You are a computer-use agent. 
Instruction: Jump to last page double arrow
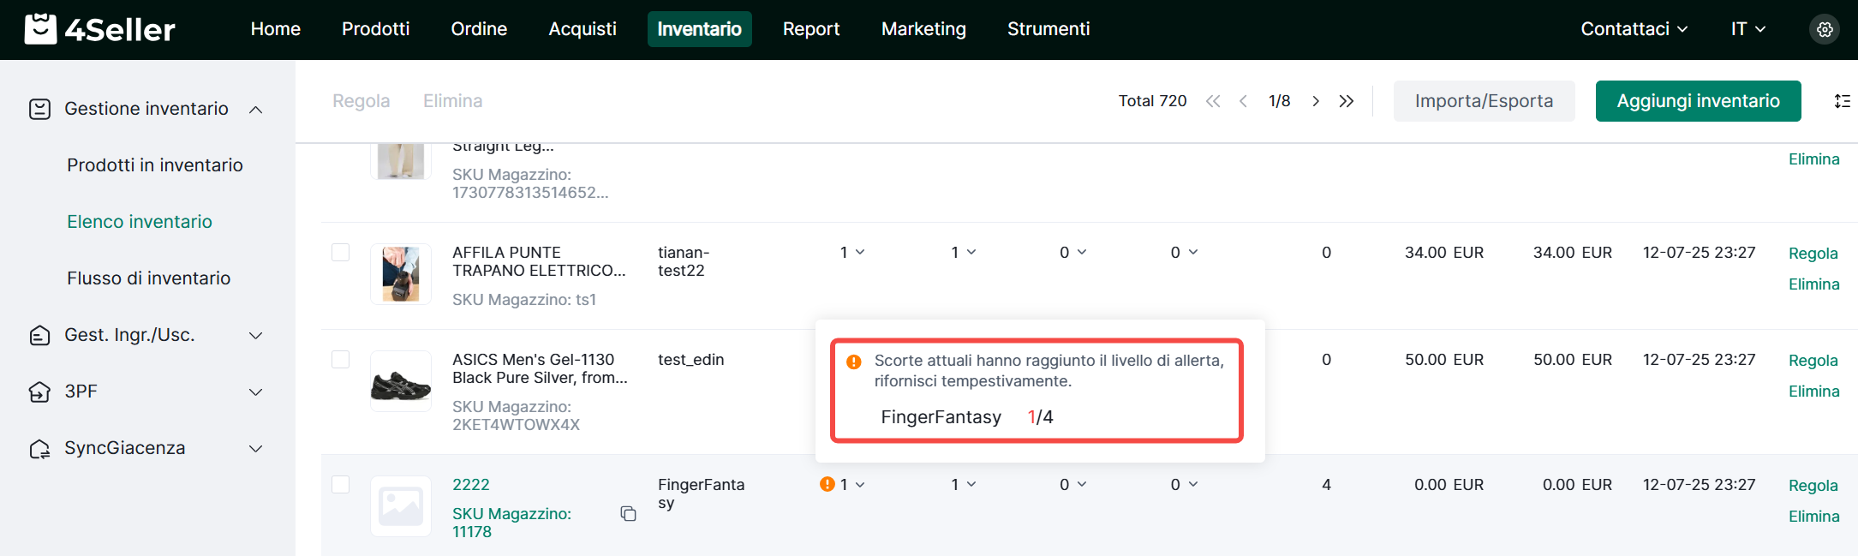coord(1347,101)
